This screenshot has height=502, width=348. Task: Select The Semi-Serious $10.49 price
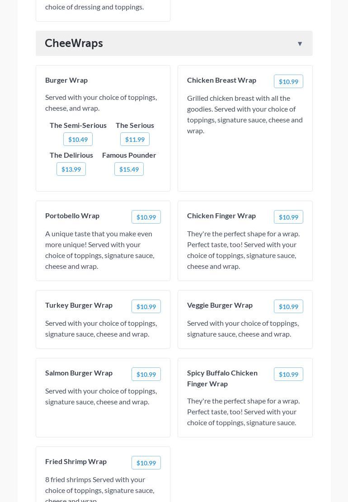(78, 139)
